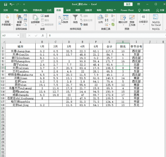Open the Customize Quick Access Toolbar dropdown
Viewport: 166px width, 157px height.
(24, 5)
